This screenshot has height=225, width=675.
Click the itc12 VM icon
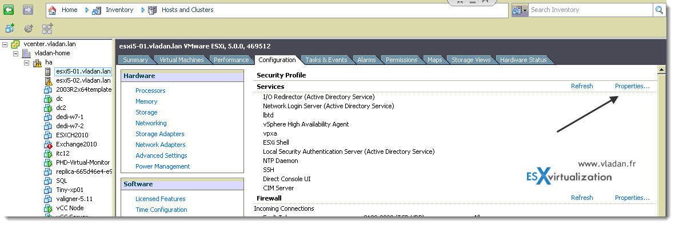click(48, 153)
